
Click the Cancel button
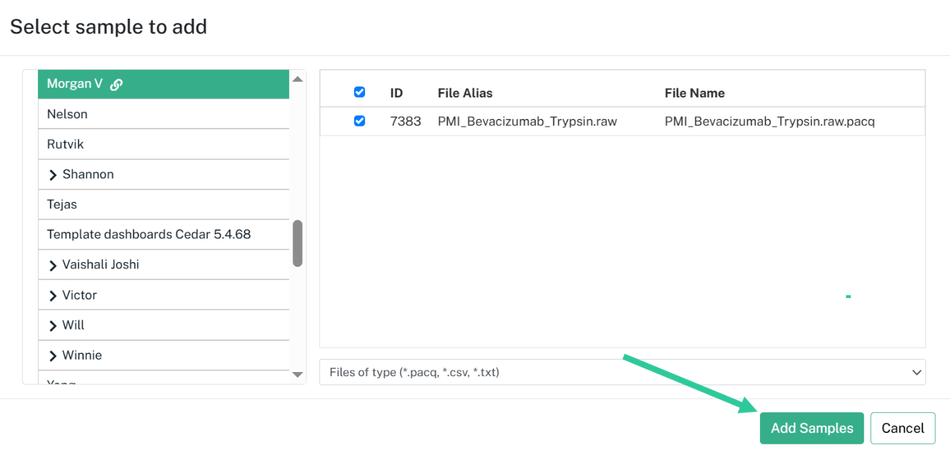point(903,428)
